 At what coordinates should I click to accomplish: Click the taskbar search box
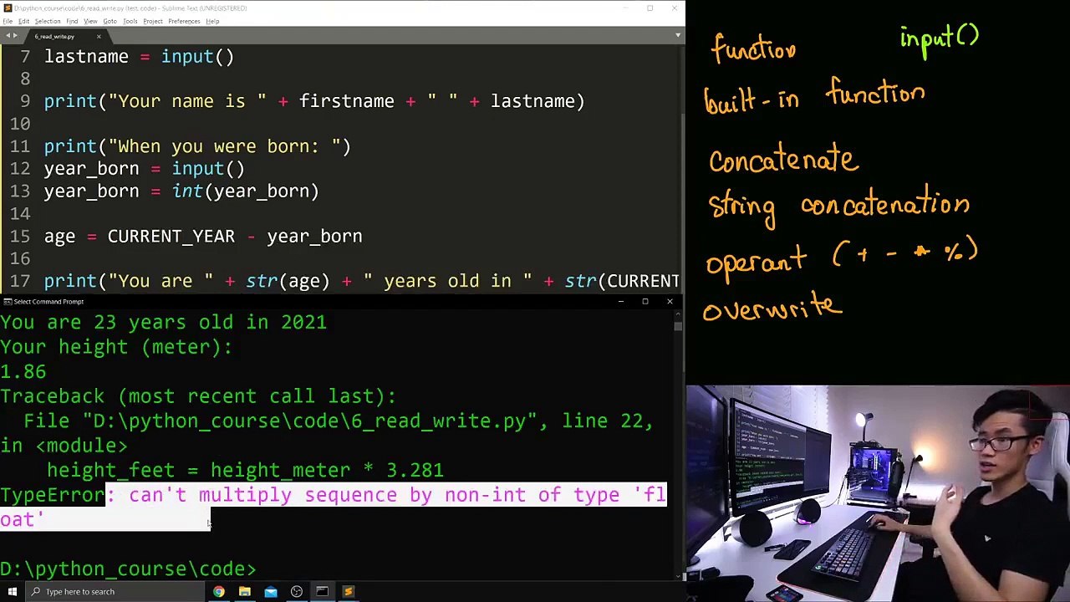[x=115, y=591]
